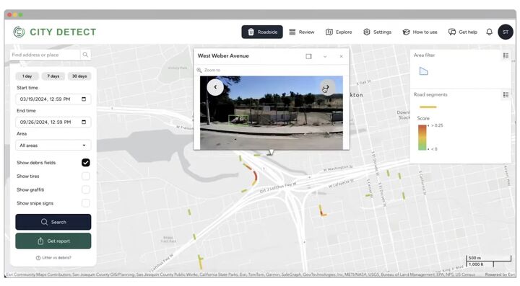Click the Search button
This screenshot has height=286, width=520.
pos(53,222)
